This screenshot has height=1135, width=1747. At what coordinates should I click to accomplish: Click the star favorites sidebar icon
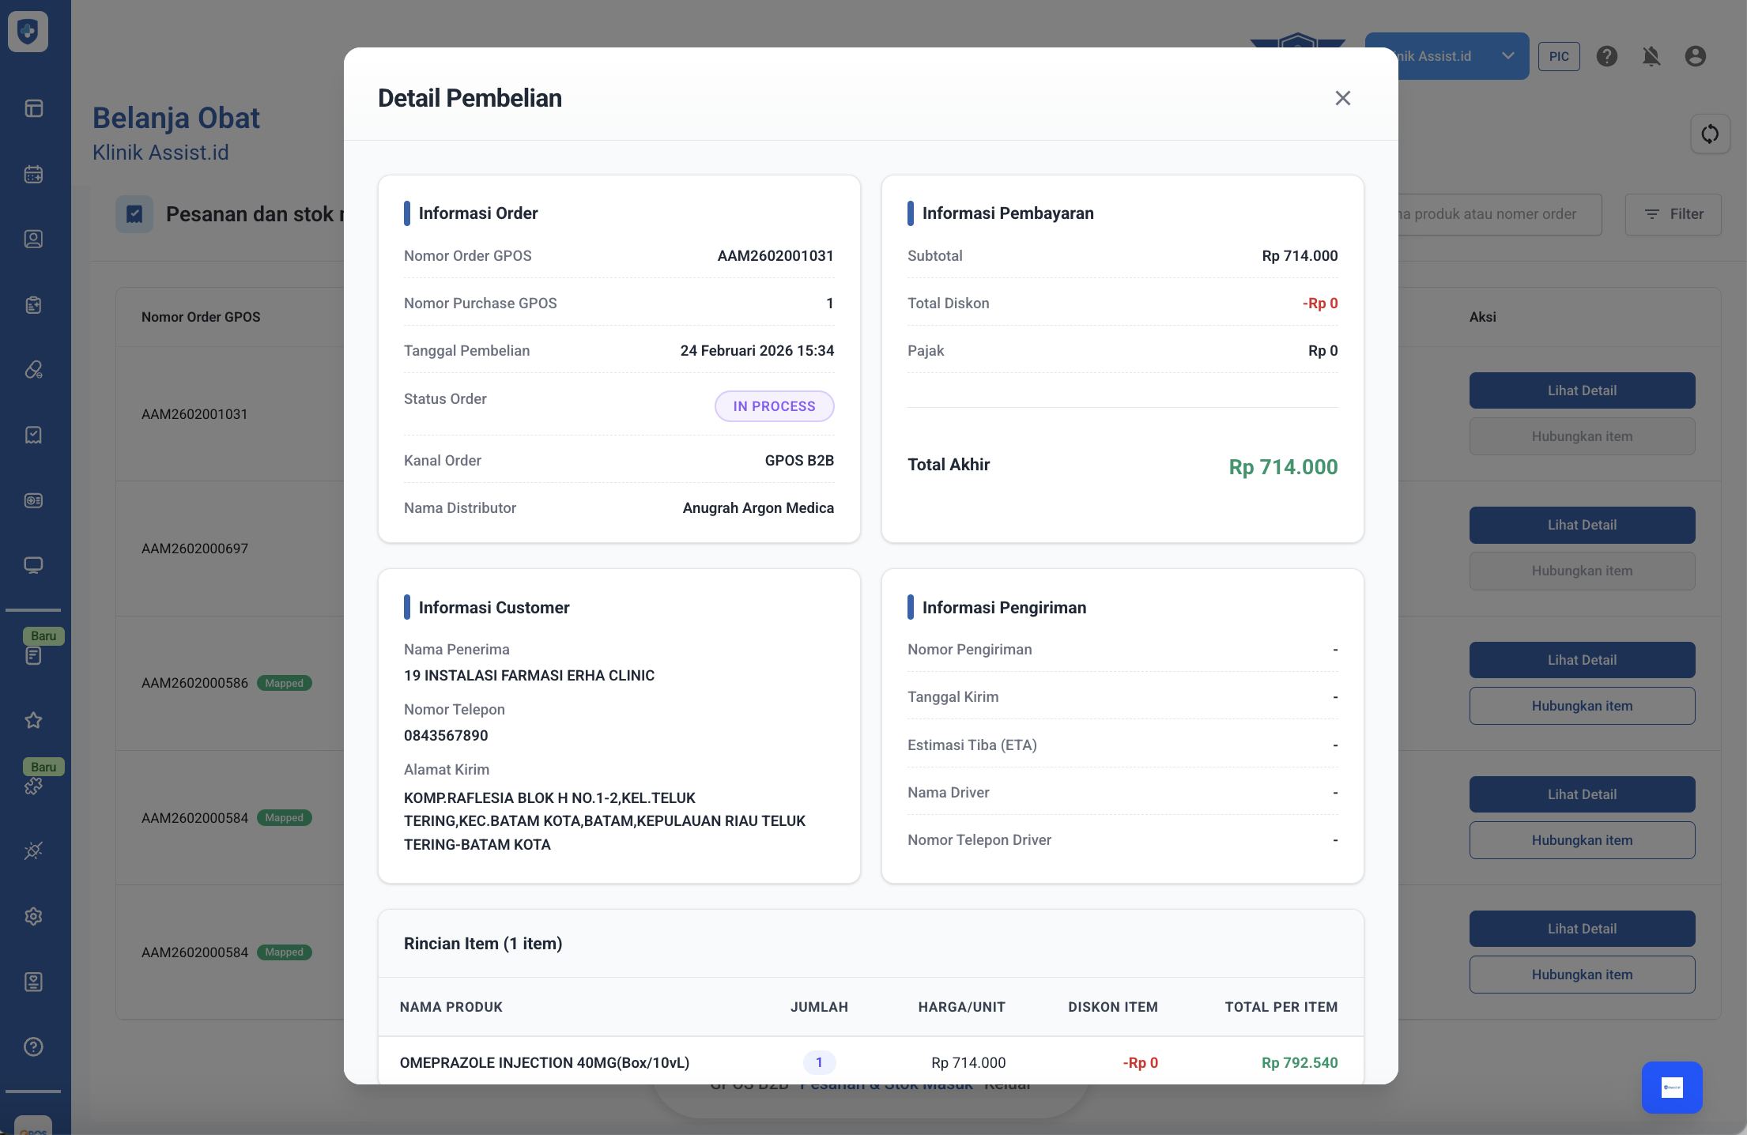coord(33,720)
